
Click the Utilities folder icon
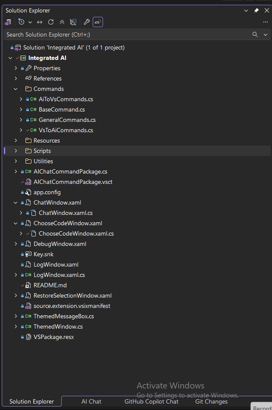[28, 161]
